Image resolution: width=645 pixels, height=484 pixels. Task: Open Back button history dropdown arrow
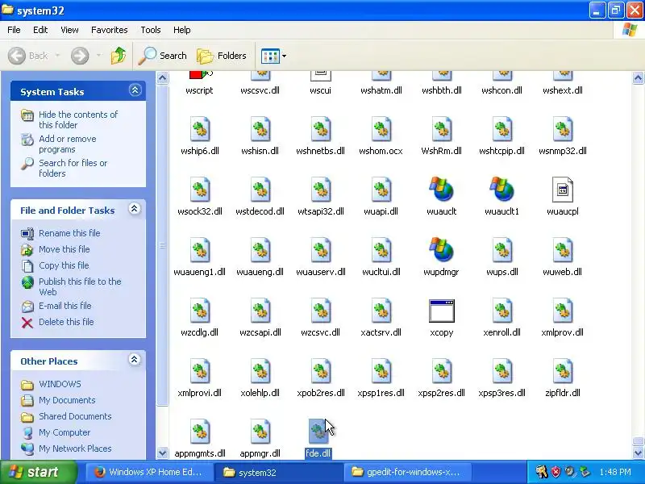pos(57,56)
